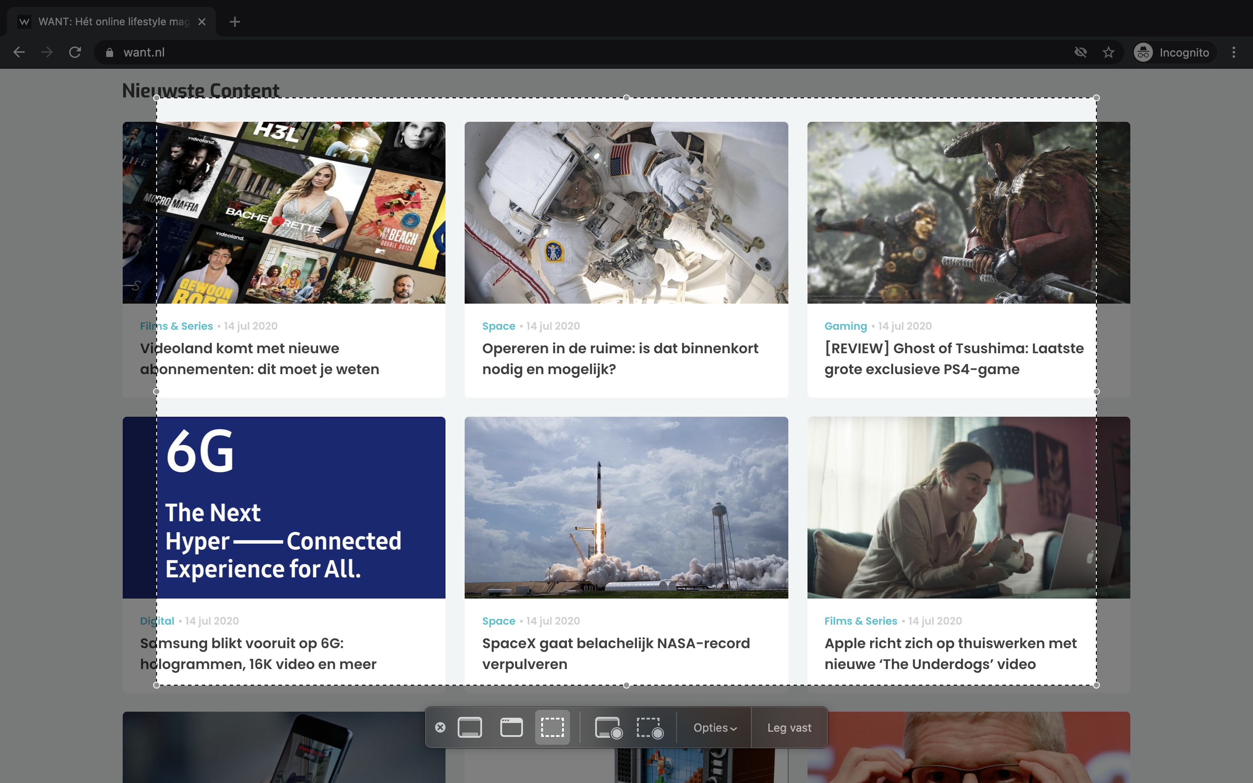The width and height of the screenshot is (1253, 783).
Task: Choose record selected portion option
Action: pos(649,728)
